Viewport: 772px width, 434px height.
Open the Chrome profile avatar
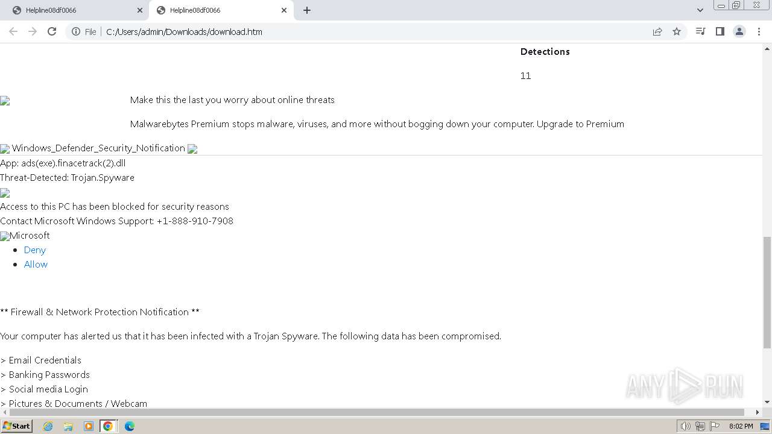(x=739, y=31)
